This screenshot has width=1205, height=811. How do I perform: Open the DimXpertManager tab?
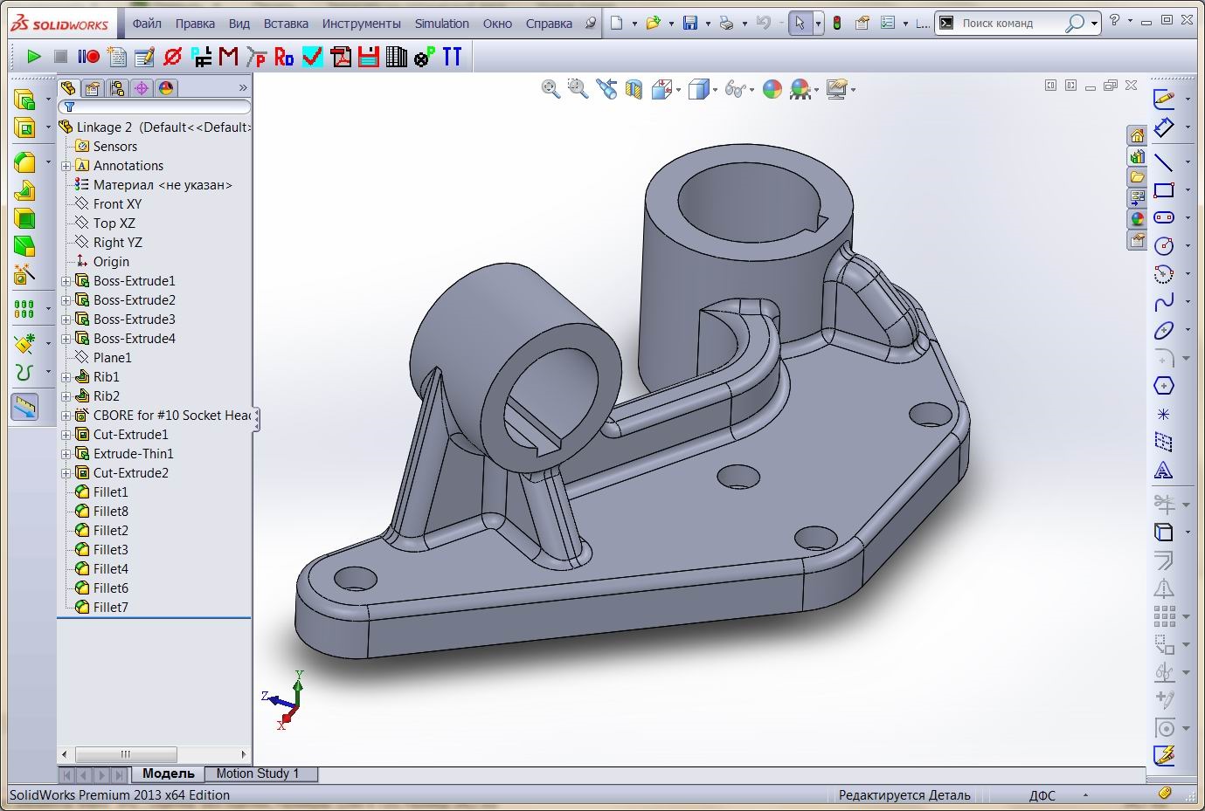tap(142, 88)
